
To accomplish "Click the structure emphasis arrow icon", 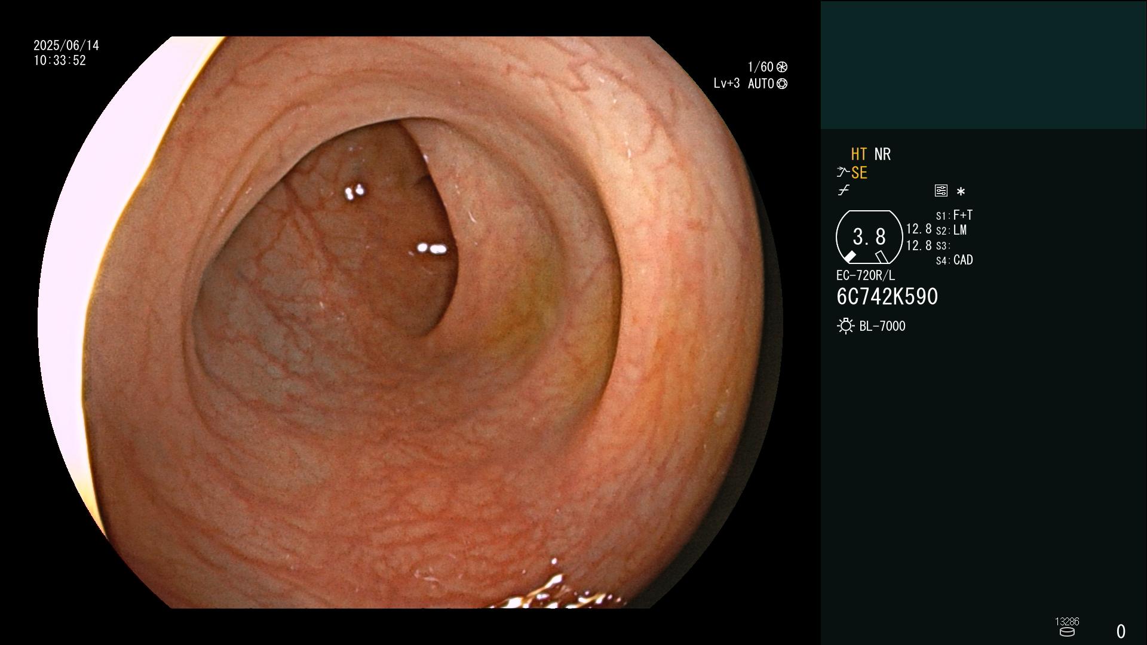I will pos(843,173).
